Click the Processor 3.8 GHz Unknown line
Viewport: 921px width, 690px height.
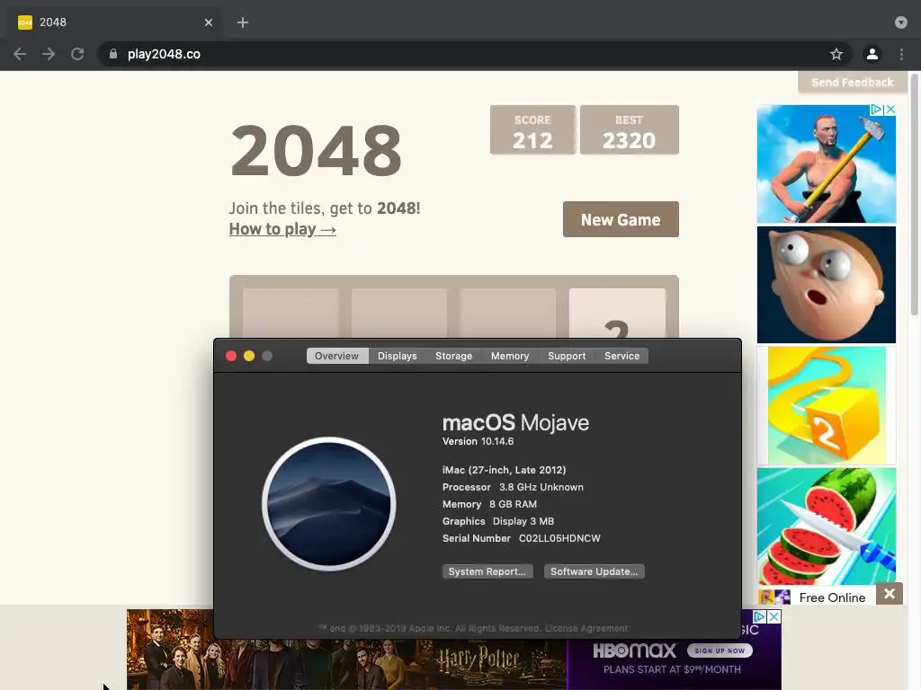click(513, 487)
